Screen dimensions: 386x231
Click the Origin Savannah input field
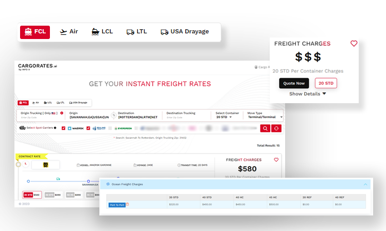click(89, 118)
